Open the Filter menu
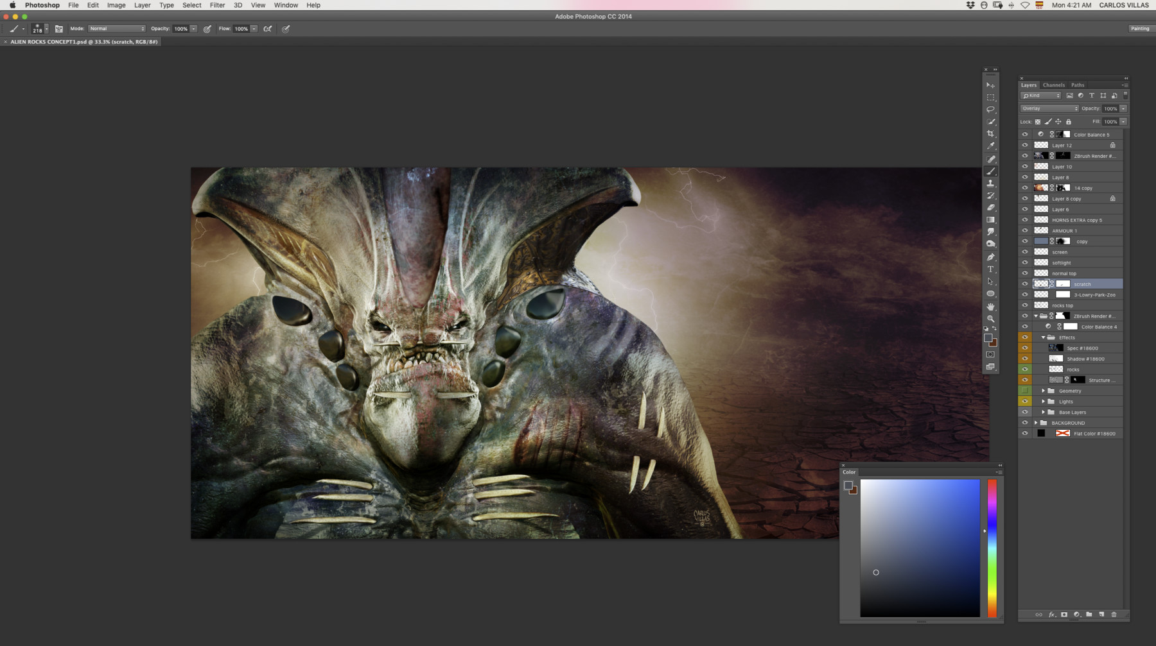The height and width of the screenshot is (646, 1156). (x=217, y=5)
